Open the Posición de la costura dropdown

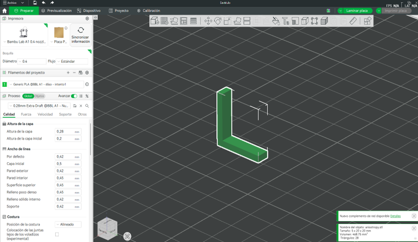pos(68,224)
